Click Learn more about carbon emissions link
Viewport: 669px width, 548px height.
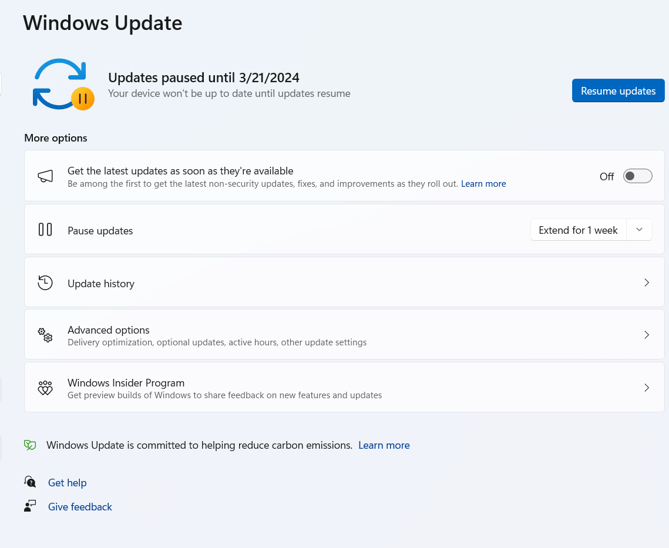point(384,445)
